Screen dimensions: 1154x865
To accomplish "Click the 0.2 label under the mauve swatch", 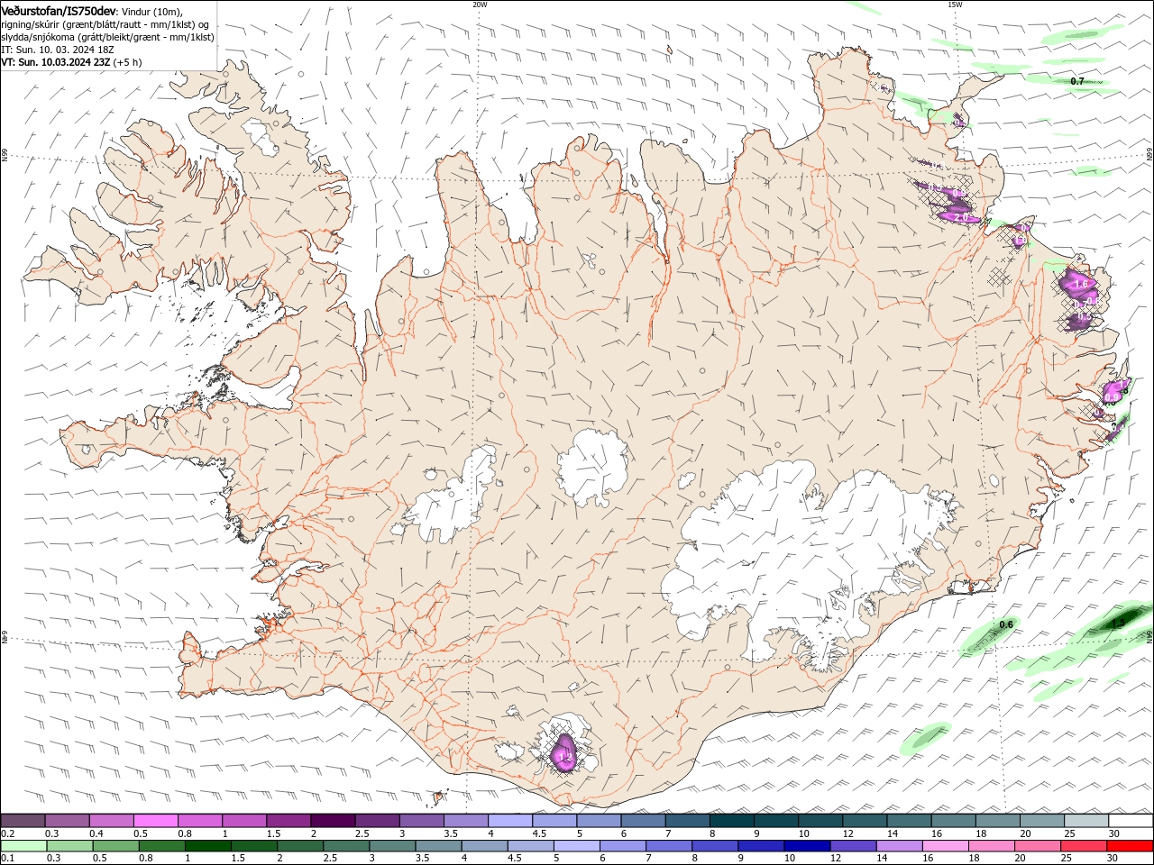I will pyautogui.click(x=7, y=833).
